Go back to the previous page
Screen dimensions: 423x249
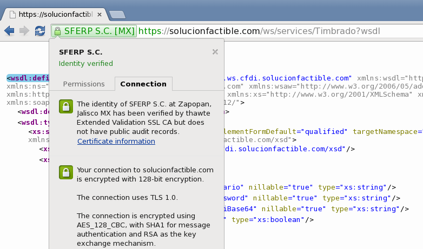pos(9,31)
